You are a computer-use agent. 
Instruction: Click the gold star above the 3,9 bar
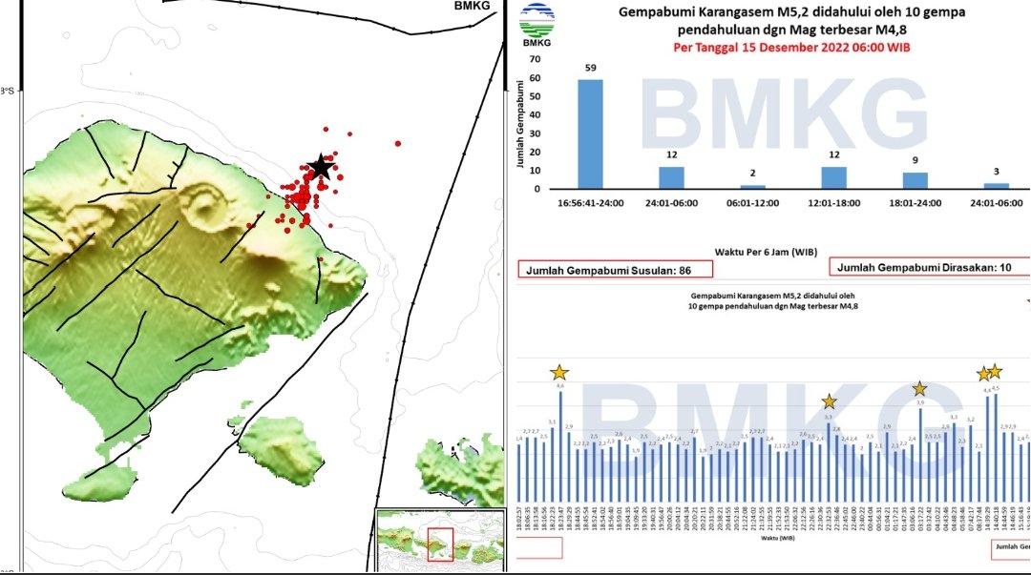919,388
